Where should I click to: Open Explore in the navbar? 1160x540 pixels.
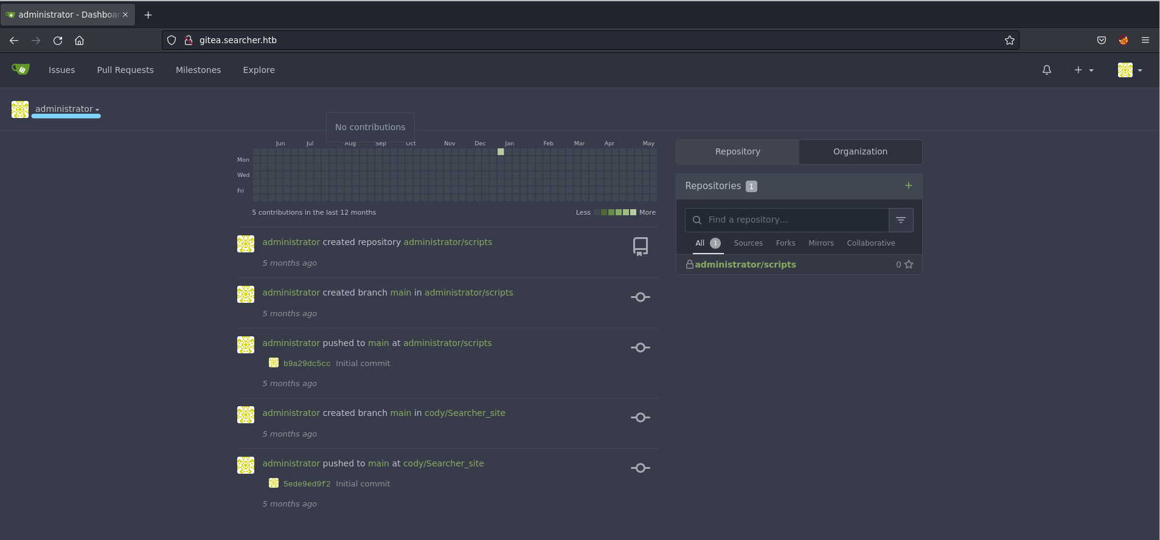[x=259, y=70]
